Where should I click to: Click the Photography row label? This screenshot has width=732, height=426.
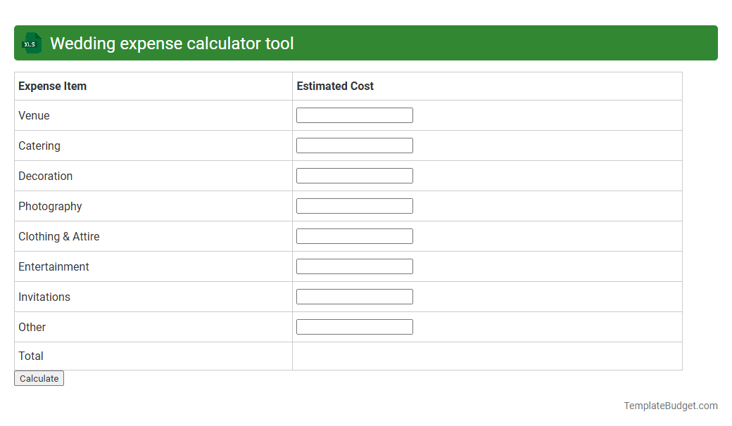[x=50, y=206]
